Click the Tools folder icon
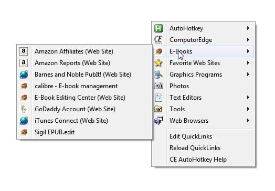Viewport: 275px width, 191px height. point(158,109)
